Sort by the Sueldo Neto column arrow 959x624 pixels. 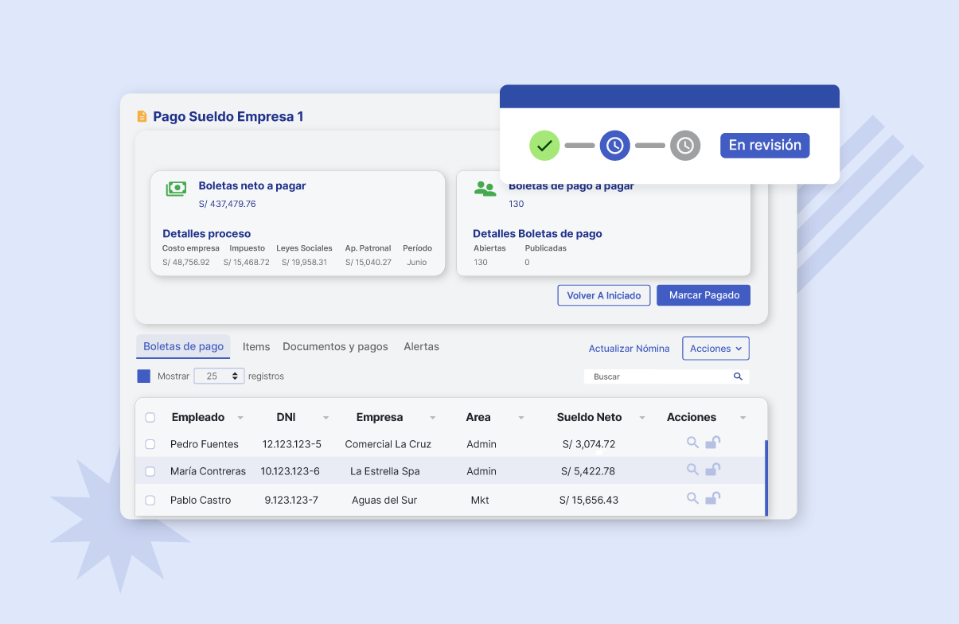(x=641, y=418)
